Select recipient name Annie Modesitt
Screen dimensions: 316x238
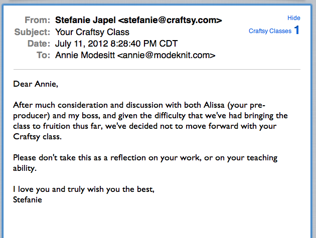point(85,55)
